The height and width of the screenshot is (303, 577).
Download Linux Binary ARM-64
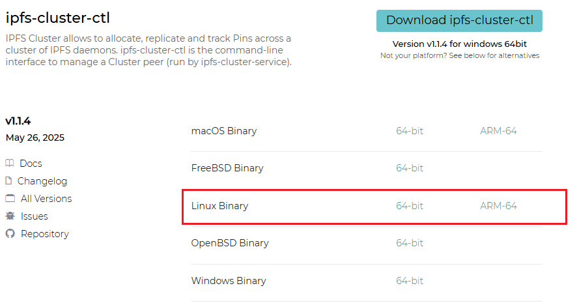tap(498, 206)
